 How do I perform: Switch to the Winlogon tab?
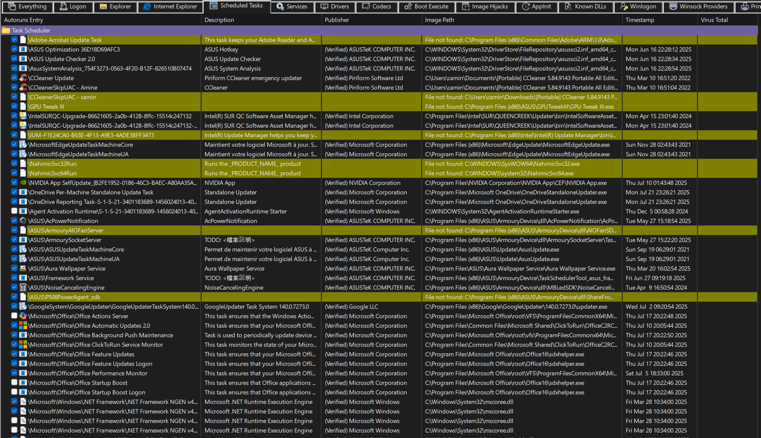click(638, 6)
